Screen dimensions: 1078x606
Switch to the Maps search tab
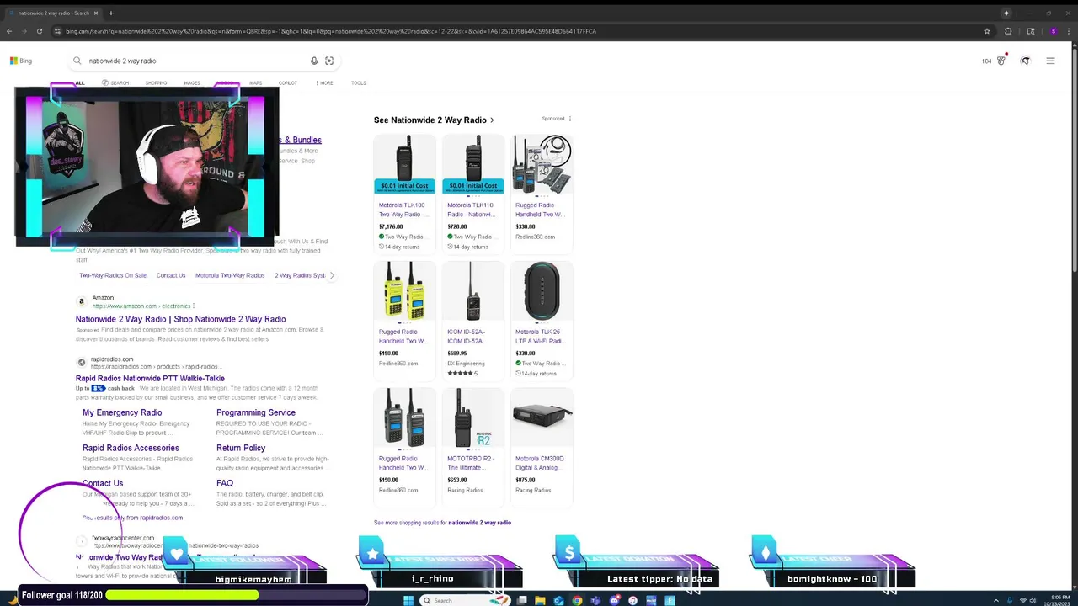coord(255,83)
